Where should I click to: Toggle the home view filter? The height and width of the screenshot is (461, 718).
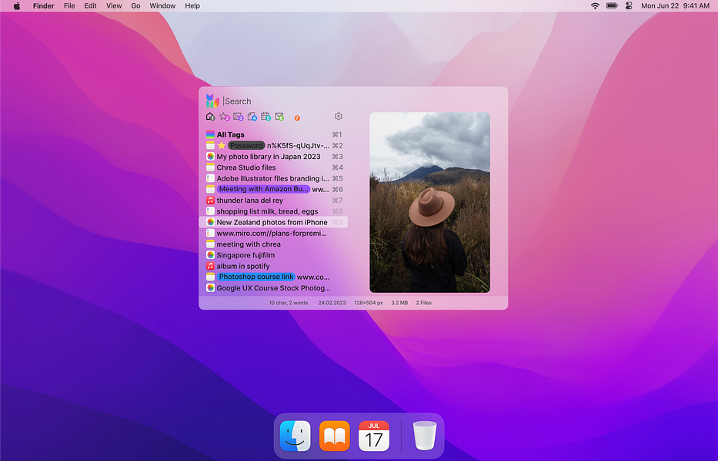pyautogui.click(x=210, y=116)
